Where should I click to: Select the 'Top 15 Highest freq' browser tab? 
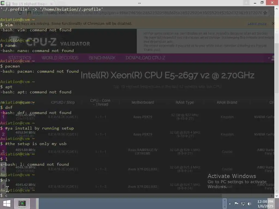click(x=29, y=4)
